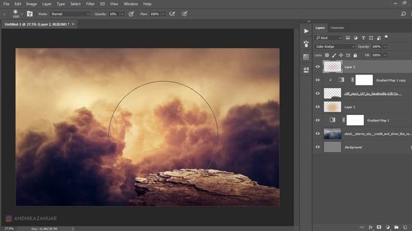Screen dimensions: 412x231
Task: Open the Select menu
Action: click(x=75, y=4)
